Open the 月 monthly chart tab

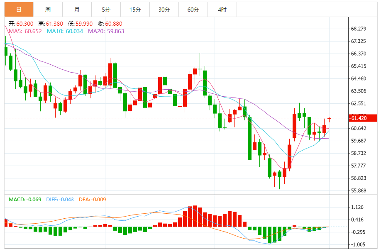[x=77, y=10]
